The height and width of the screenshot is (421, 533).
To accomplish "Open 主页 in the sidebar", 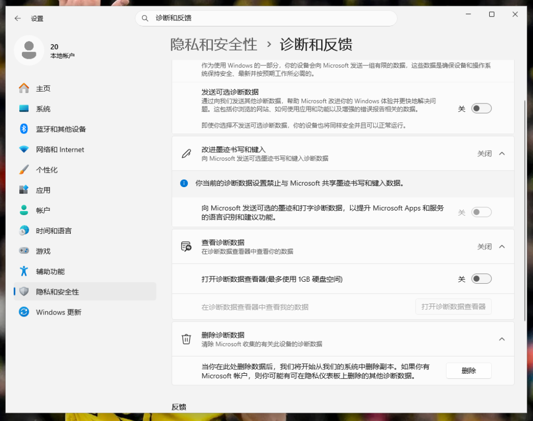I will coord(85,88).
